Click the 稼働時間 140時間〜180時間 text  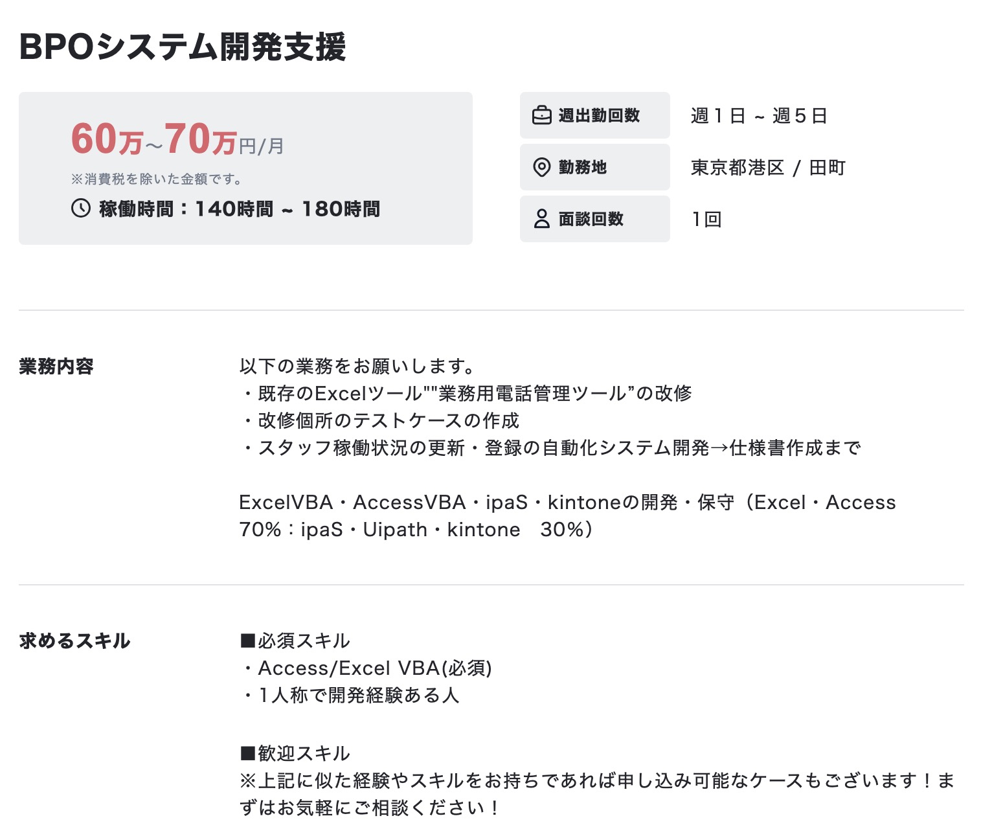(x=240, y=209)
